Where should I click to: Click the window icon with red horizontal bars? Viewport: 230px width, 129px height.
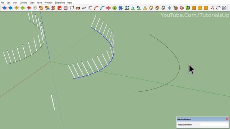click(x=65, y=8)
